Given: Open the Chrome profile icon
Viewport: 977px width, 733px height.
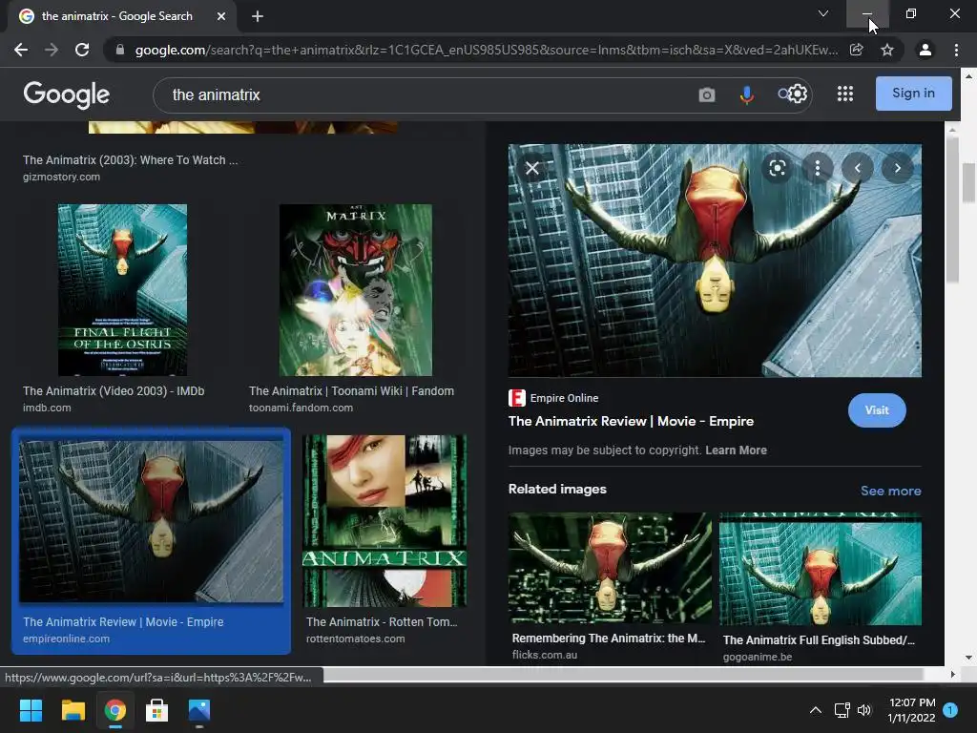Looking at the screenshot, I should click(925, 50).
